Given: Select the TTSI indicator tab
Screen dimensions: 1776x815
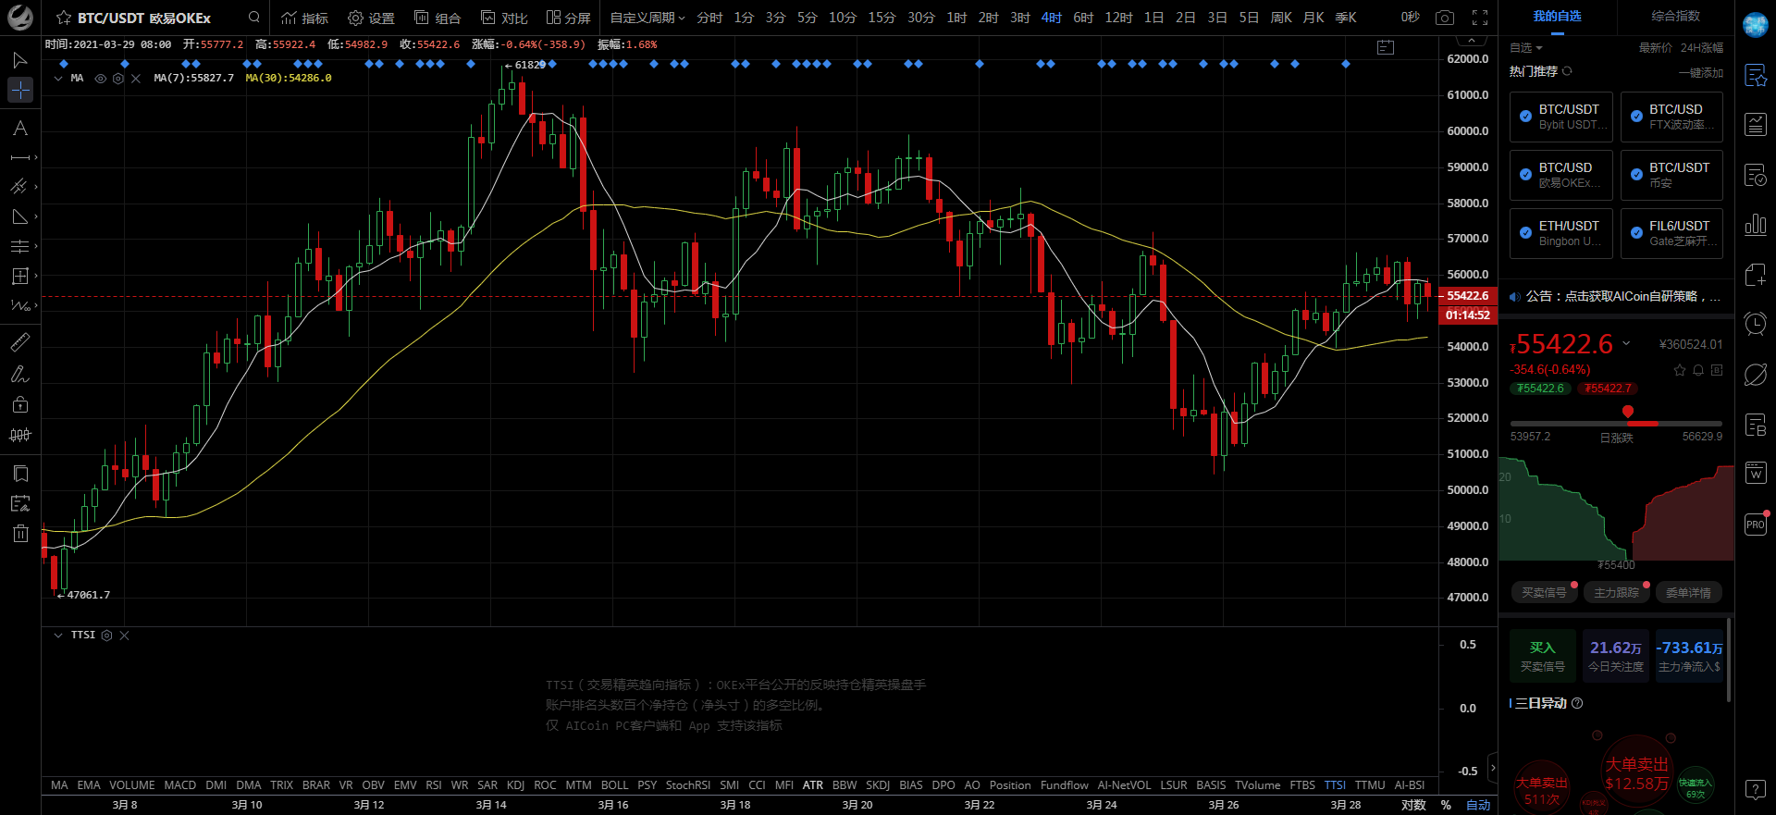Looking at the screenshot, I should [1335, 785].
